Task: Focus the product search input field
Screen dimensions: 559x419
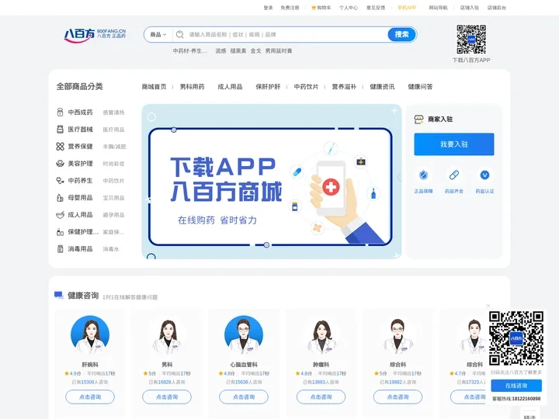Action: pyautogui.click(x=287, y=35)
